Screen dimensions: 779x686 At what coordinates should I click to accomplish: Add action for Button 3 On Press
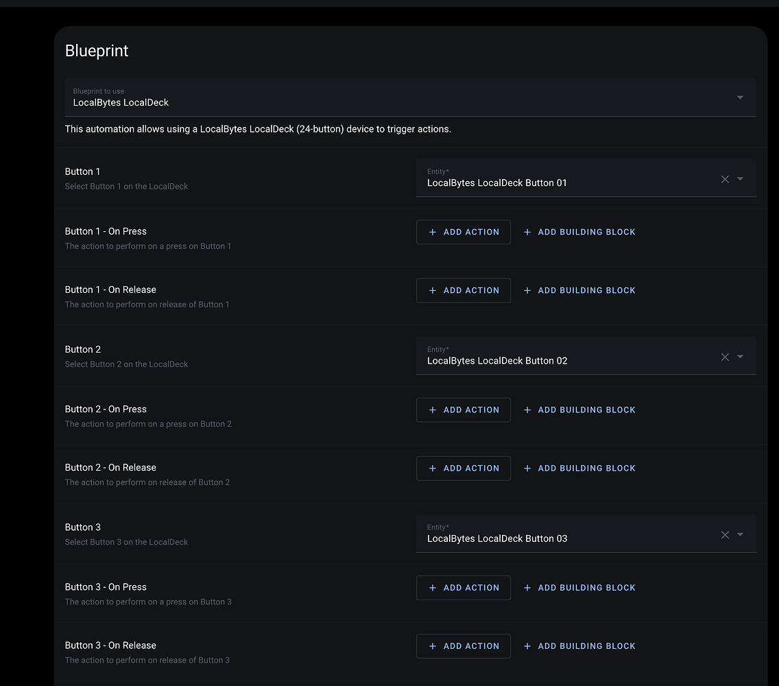tap(464, 588)
